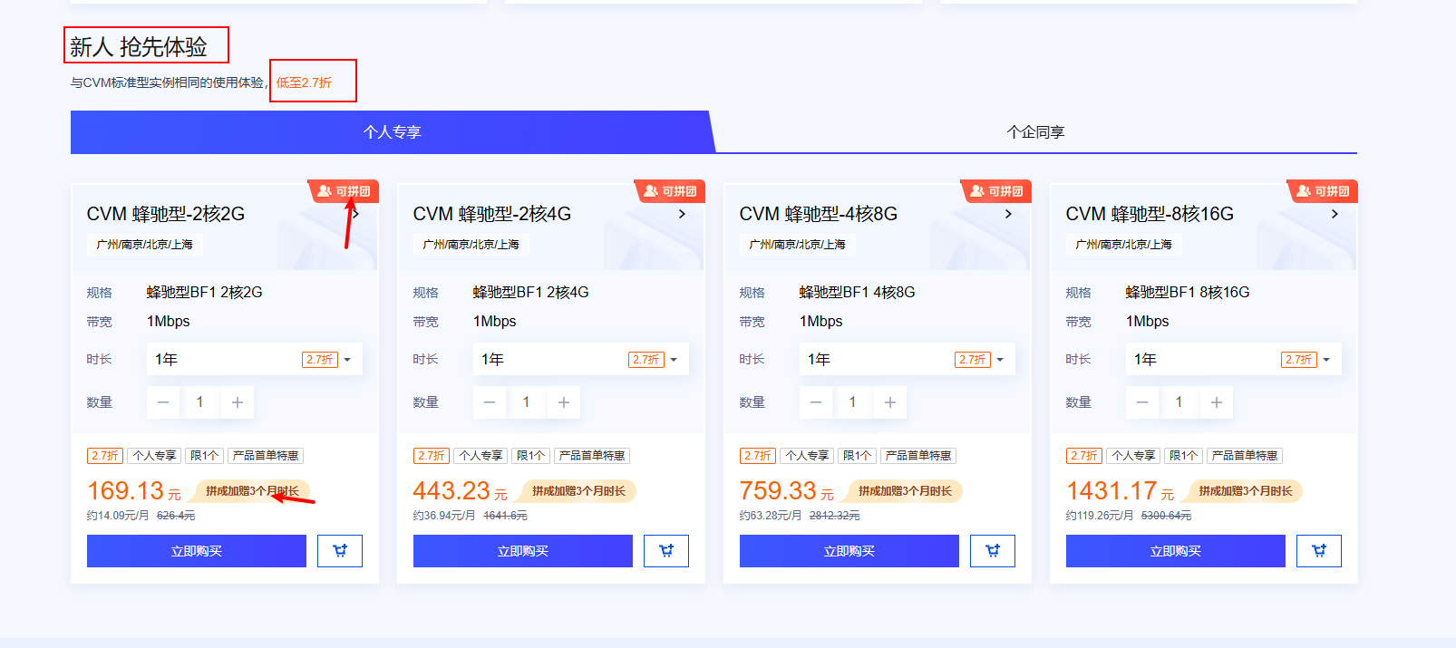The height and width of the screenshot is (648, 1456).
Task: Click the 约36.94元/月 monthly price text
Action: [444, 516]
